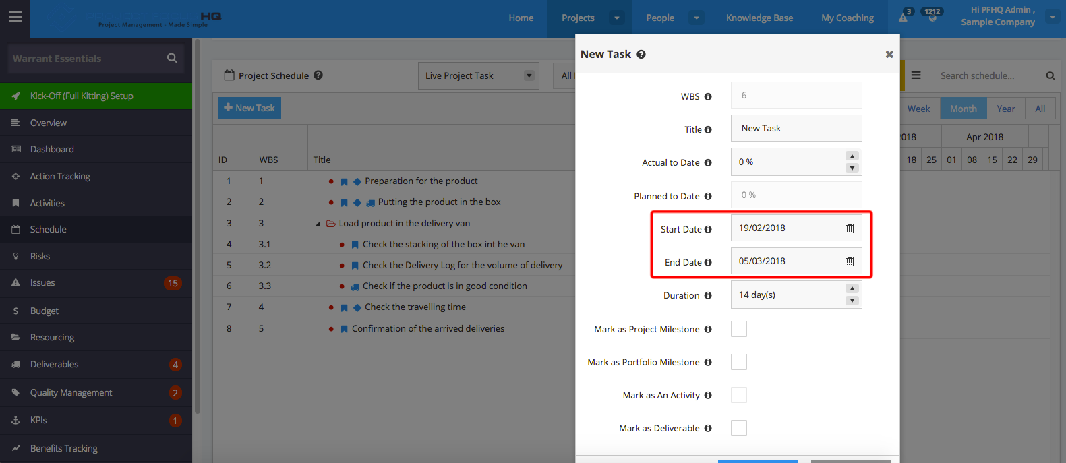Tick the Mark as An Activity checkbox

(739, 395)
